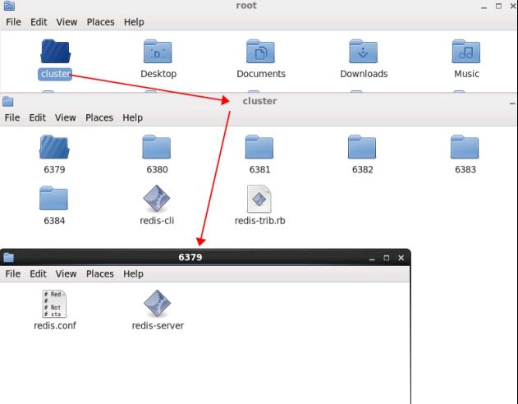Click the 'Music' folder name label
This screenshot has width=518, height=404.
pos(466,74)
